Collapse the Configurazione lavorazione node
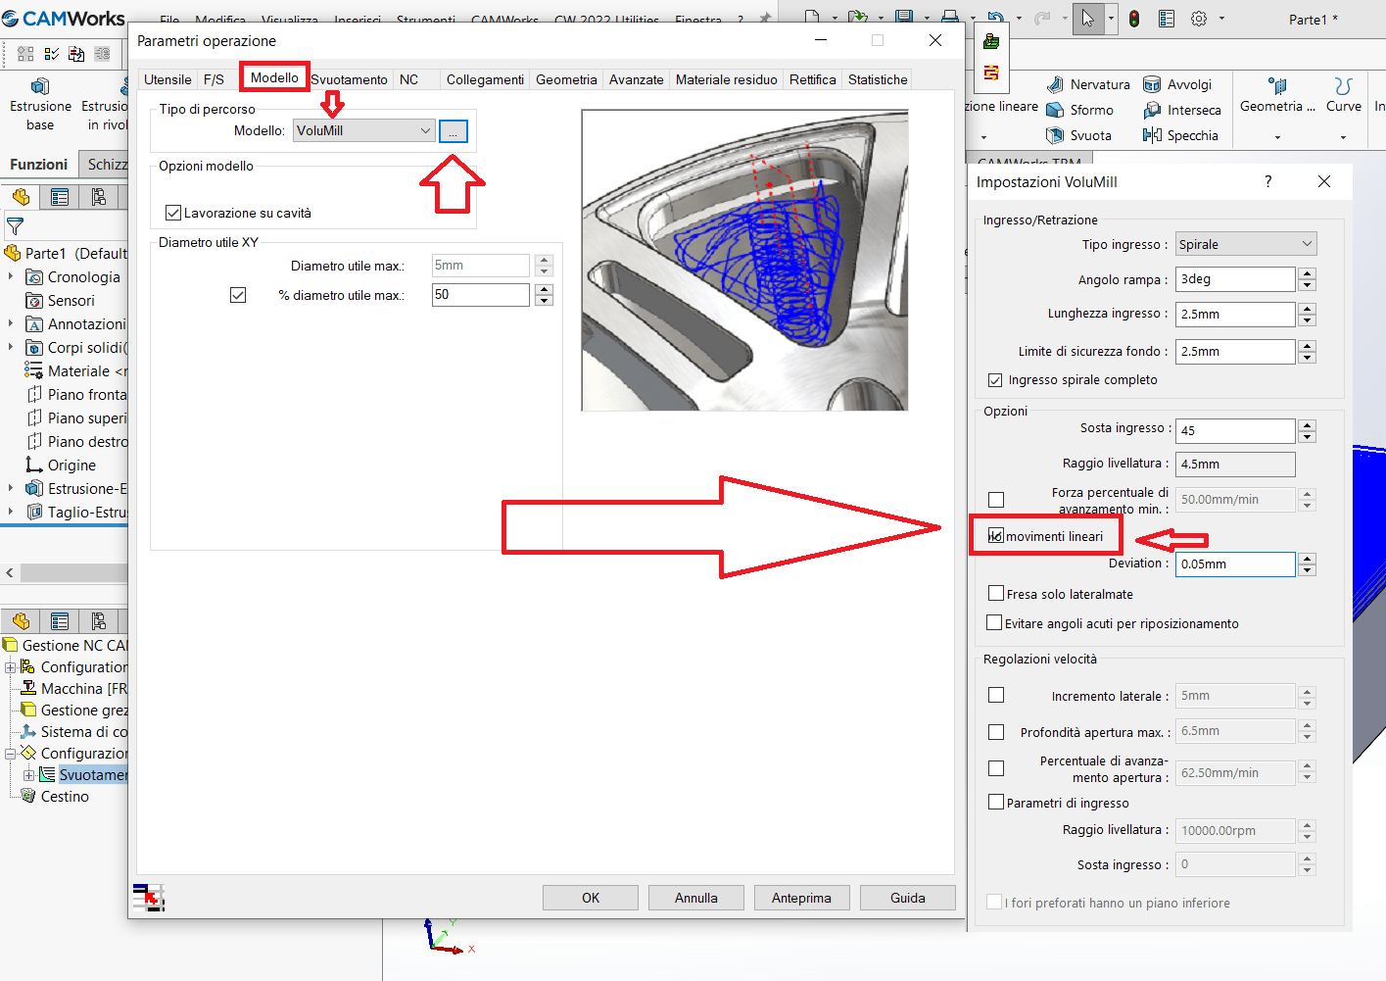The image size is (1386, 981). [x=10, y=754]
